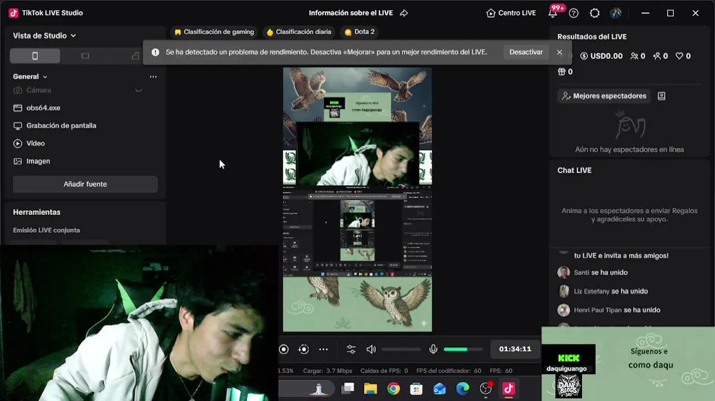
Task: Dismiss the performance warning banner
Action: click(x=559, y=52)
